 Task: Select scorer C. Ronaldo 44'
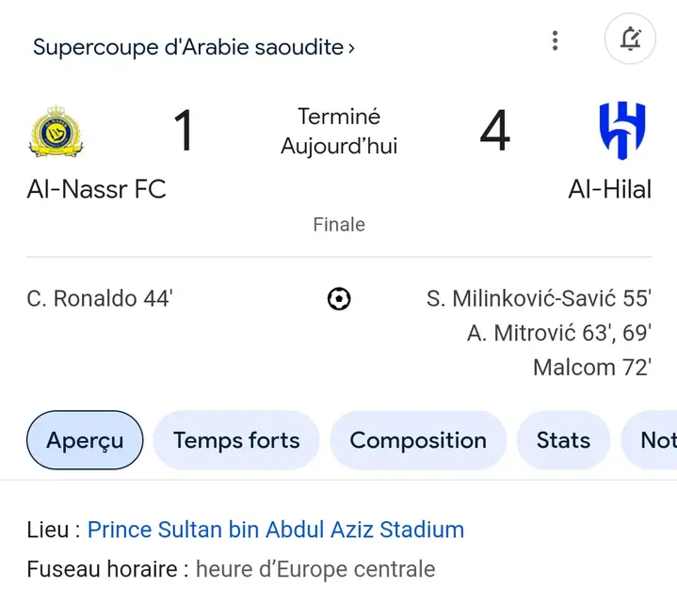100,298
